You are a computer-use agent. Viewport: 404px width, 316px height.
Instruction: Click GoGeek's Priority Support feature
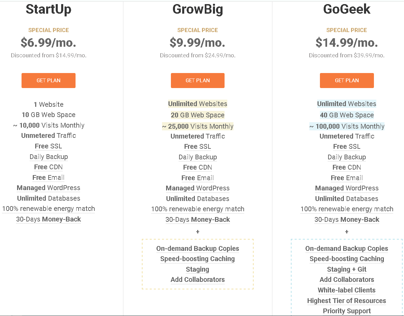point(347,311)
